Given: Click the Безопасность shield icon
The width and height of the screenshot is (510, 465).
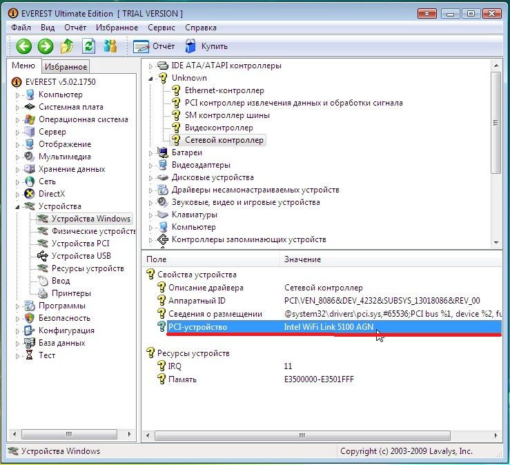Looking at the screenshot, I should 30,318.
